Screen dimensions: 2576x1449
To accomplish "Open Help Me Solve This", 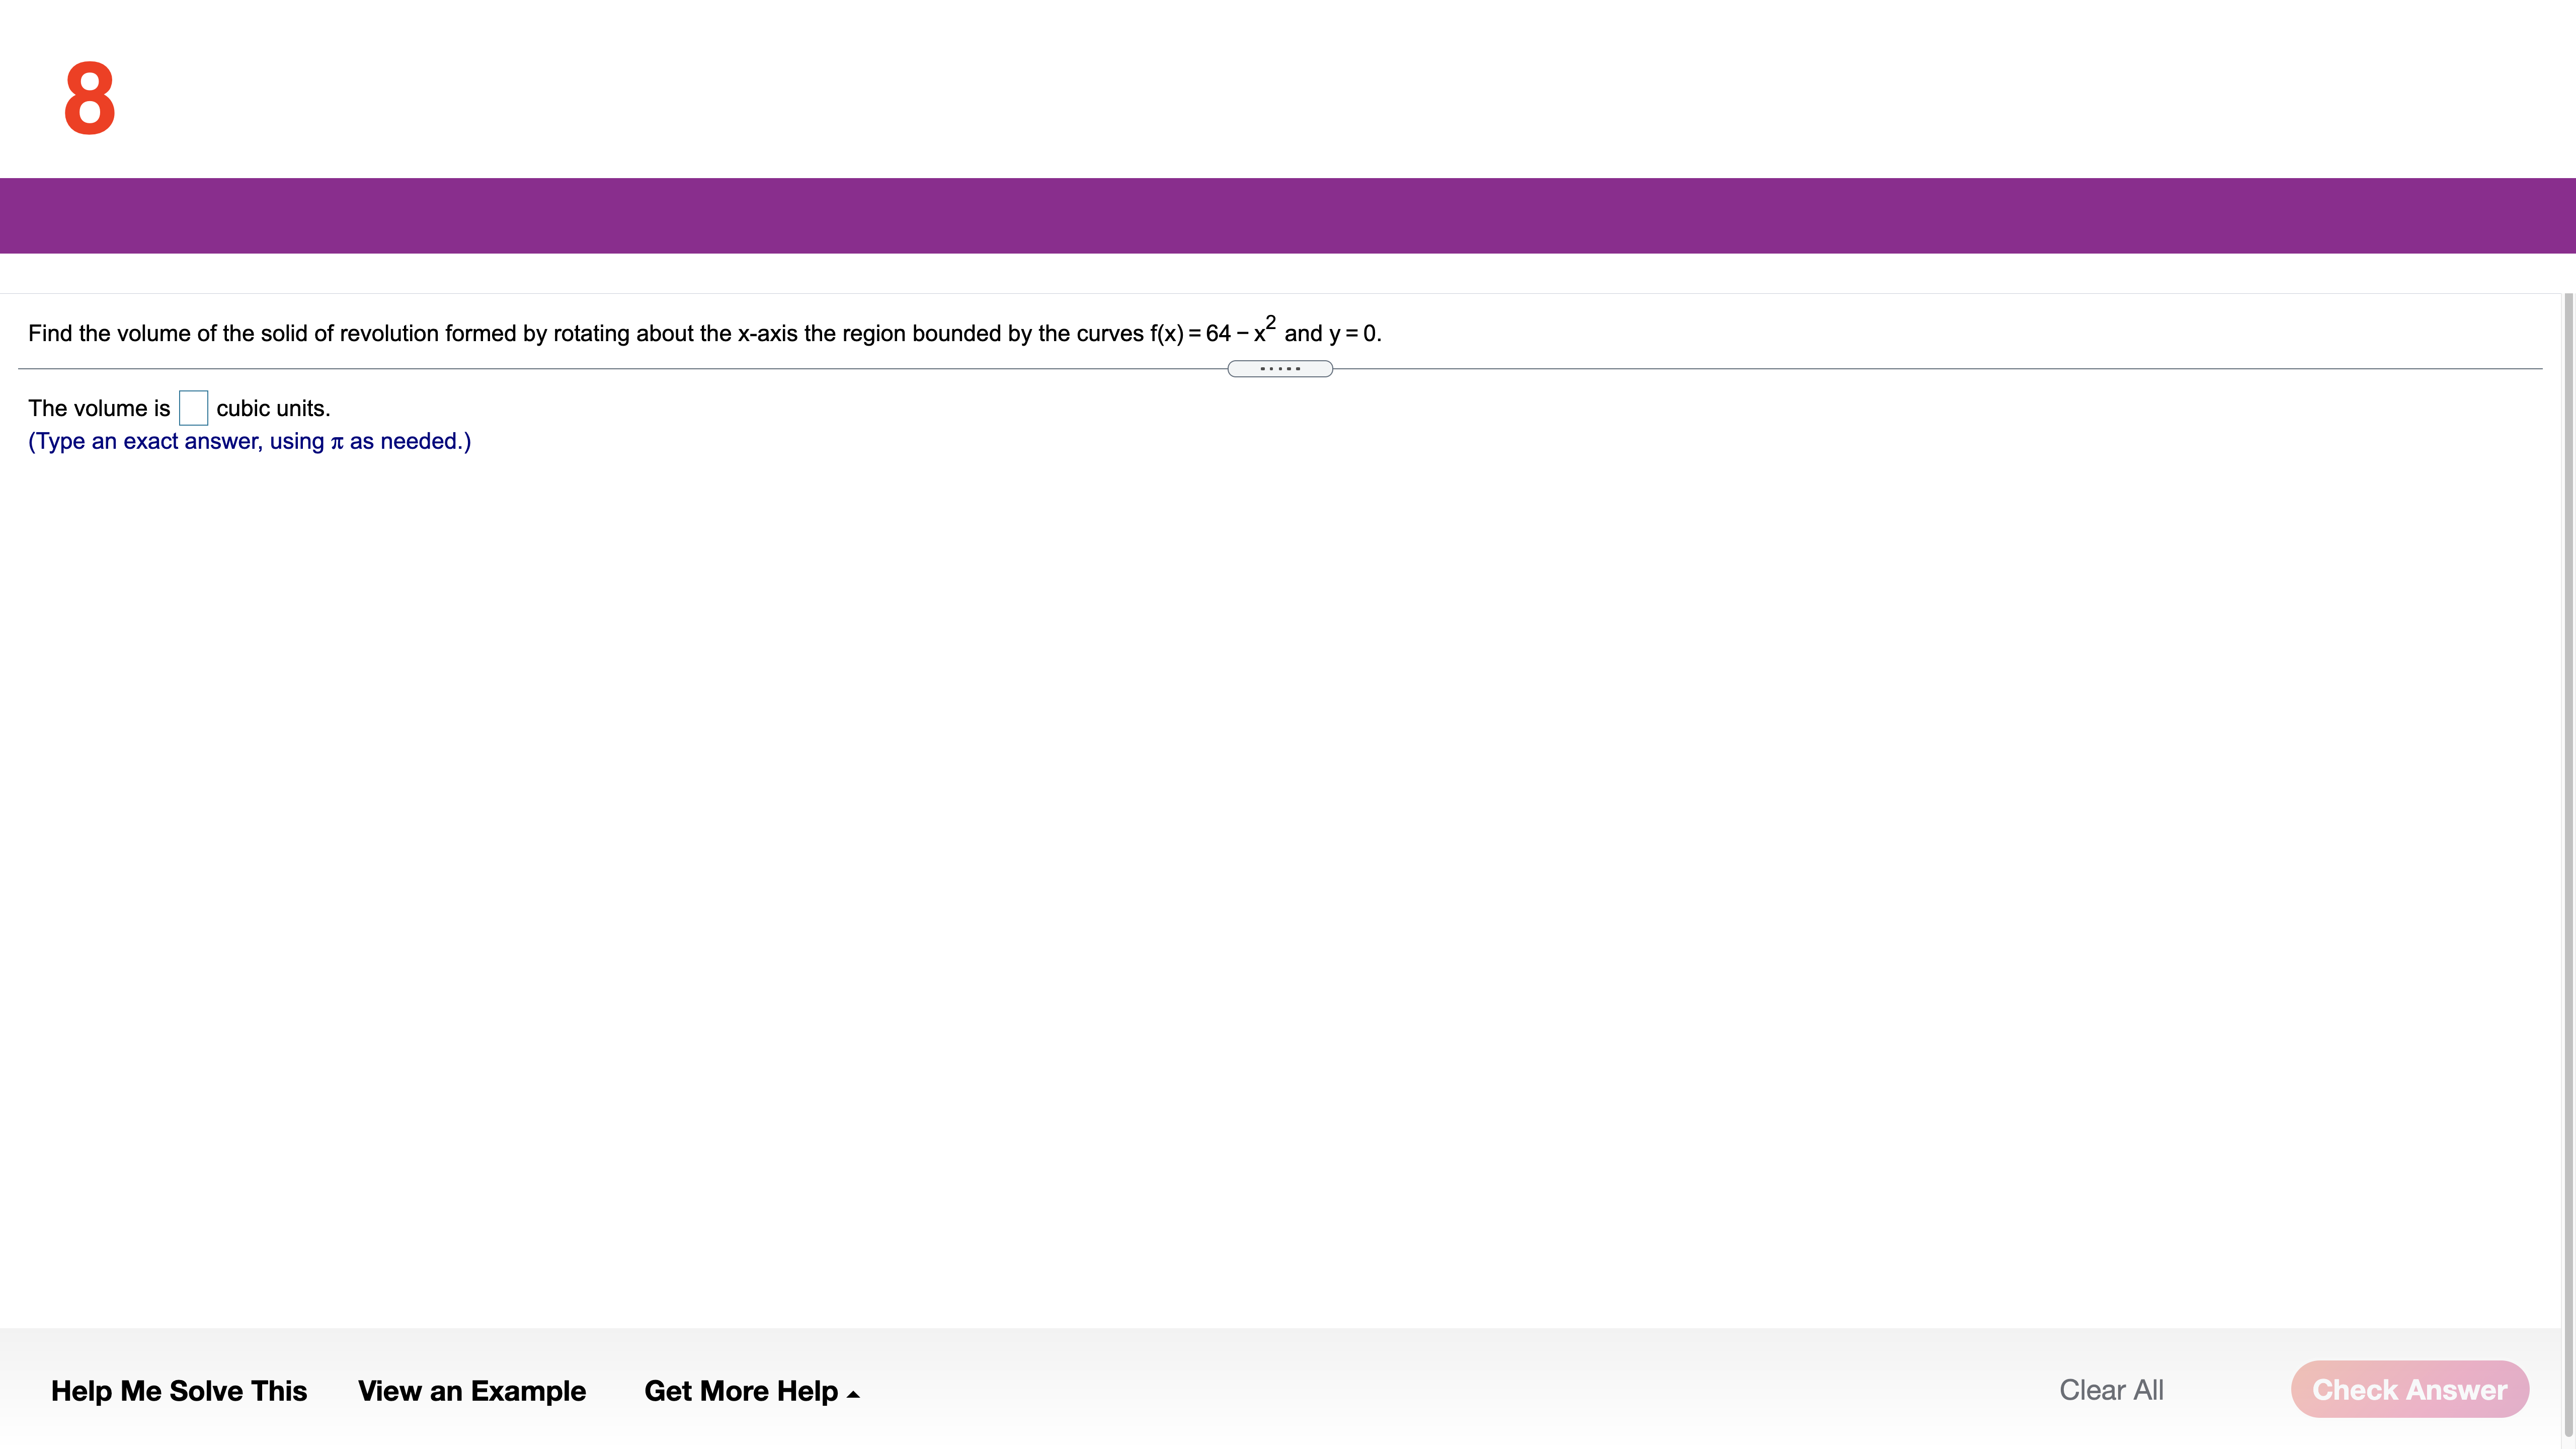I will tap(179, 1390).
